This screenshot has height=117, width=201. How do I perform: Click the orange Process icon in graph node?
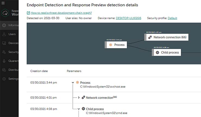(111, 45)
